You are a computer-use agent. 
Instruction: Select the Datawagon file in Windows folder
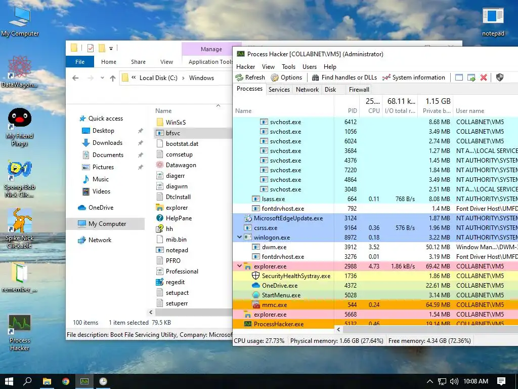pos(181,165)
